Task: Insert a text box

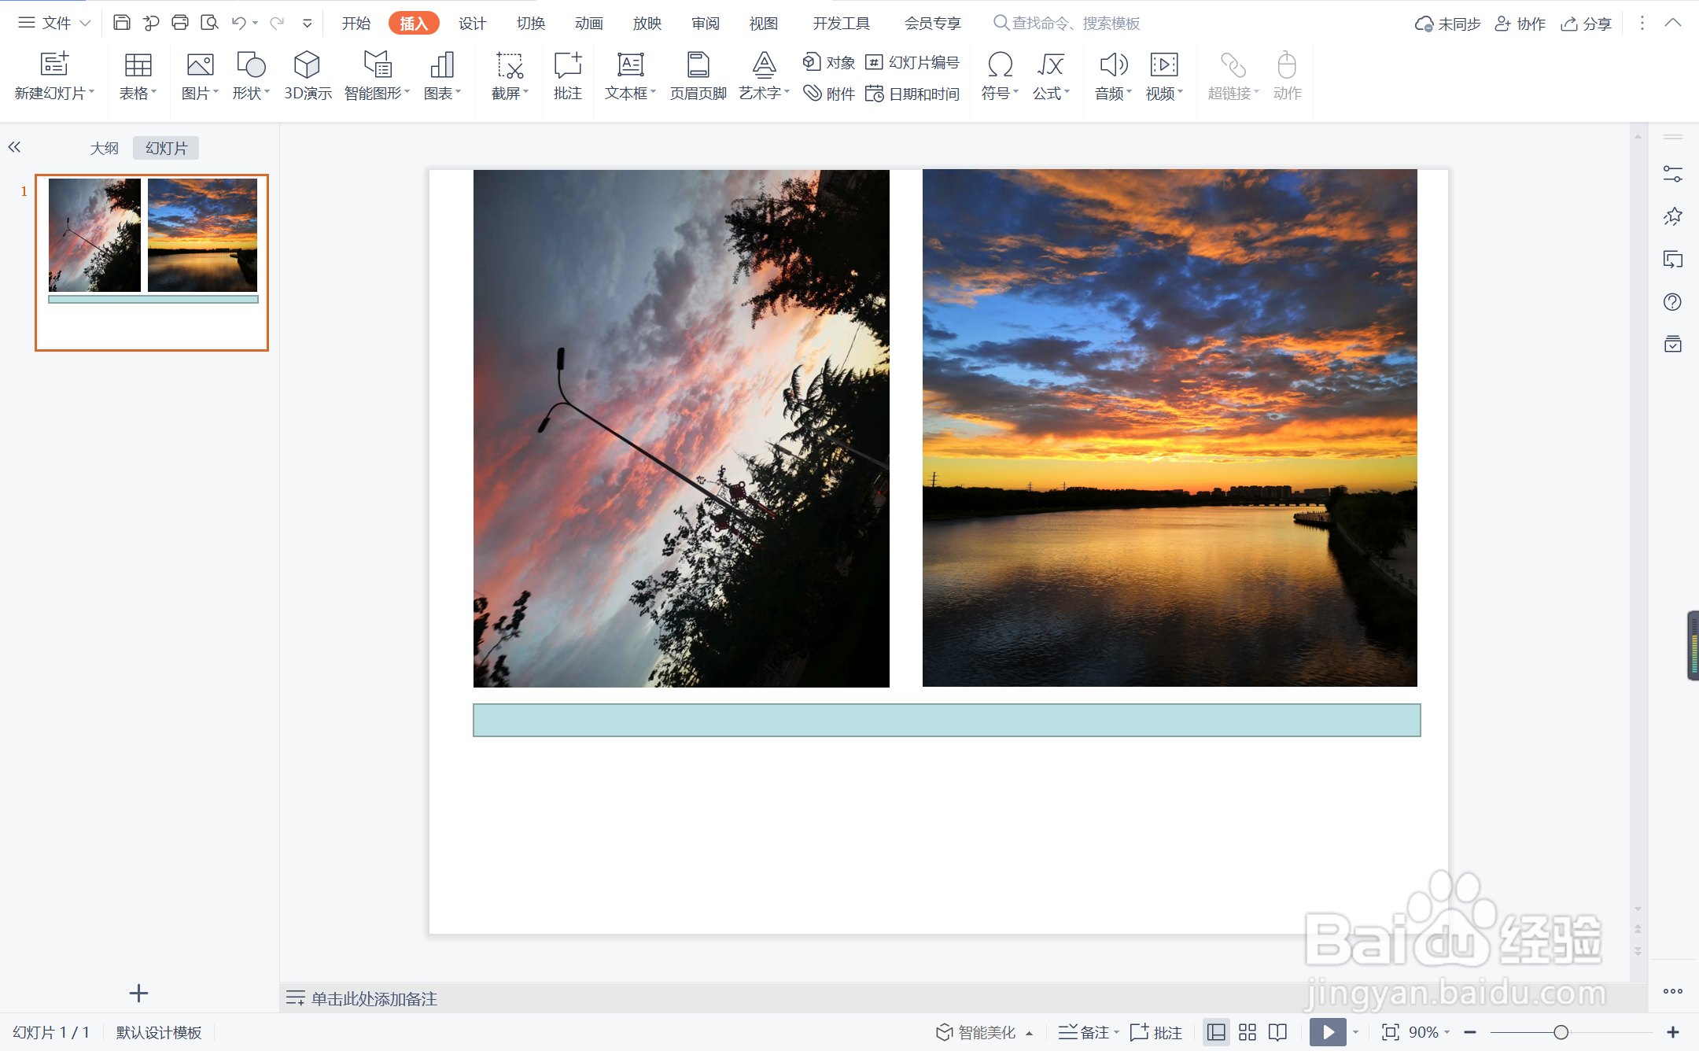Action: click(x=630, y=76)
